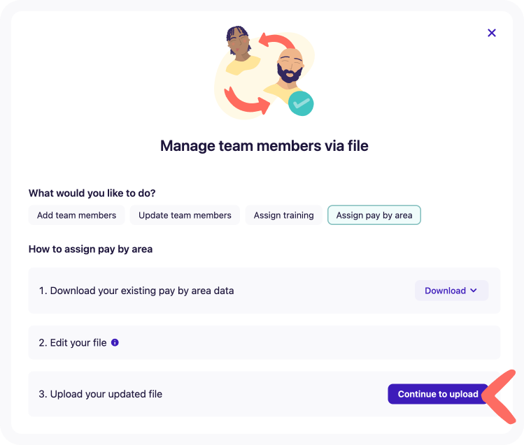Click the How to assign pay by area label

coord(90,249)
